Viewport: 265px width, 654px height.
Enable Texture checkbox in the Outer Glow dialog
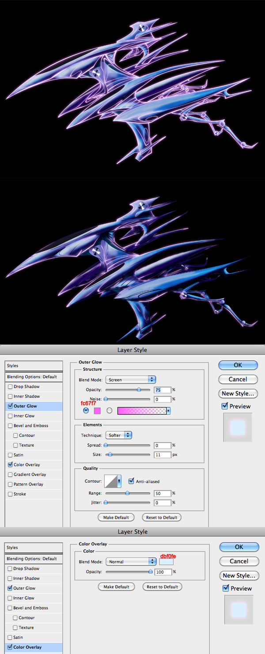[15, 445]
